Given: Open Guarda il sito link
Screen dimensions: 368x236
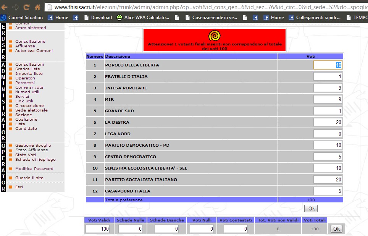Looking at the screenshot, I should coord(29,178).
